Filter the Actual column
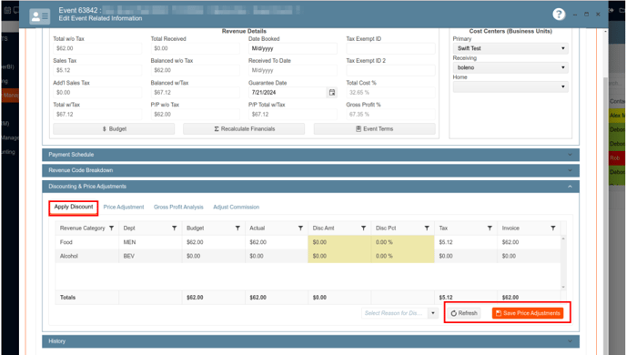 (x=300, y=228)
